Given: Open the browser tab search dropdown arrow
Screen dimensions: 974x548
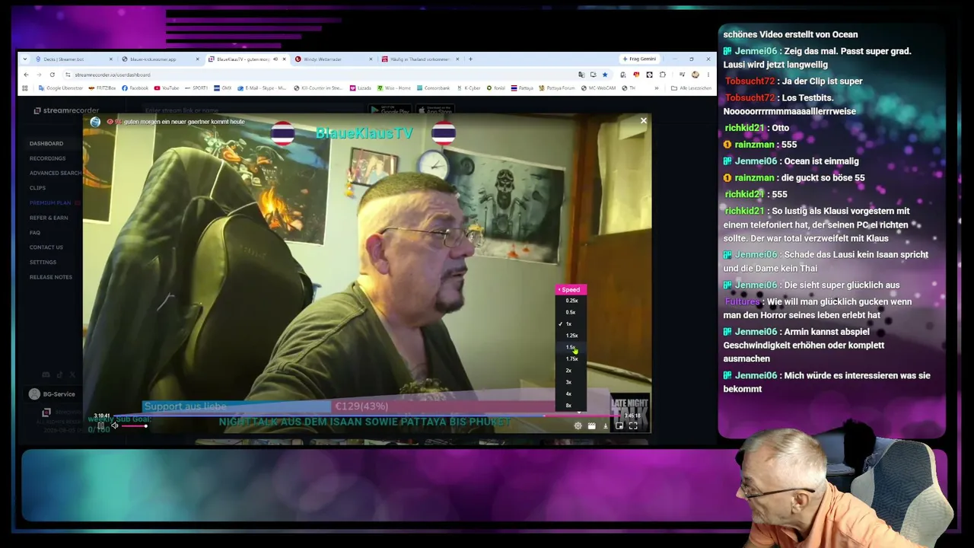Looking at the screenshot, I should [x=25, y=59].
